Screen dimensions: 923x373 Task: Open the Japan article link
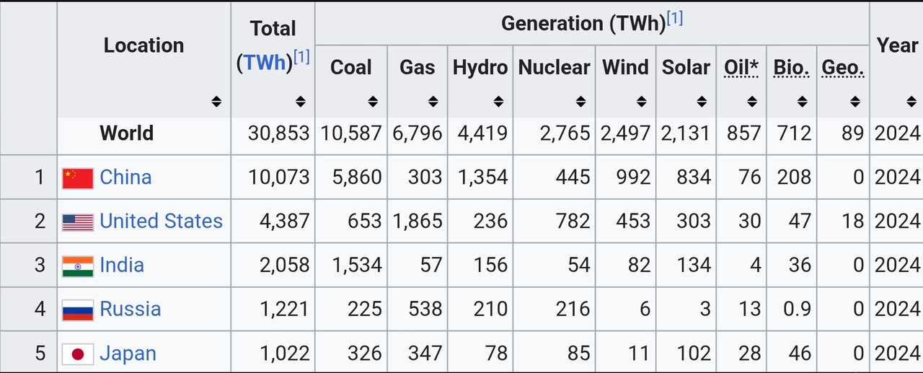(x=128, y=354)
